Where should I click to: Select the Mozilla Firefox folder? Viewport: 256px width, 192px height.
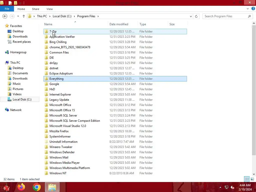59,131
